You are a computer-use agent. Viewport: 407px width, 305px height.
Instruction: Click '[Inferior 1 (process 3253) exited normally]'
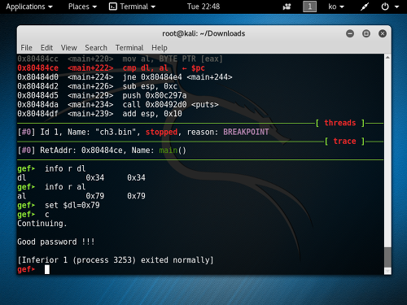click(116, 260)
